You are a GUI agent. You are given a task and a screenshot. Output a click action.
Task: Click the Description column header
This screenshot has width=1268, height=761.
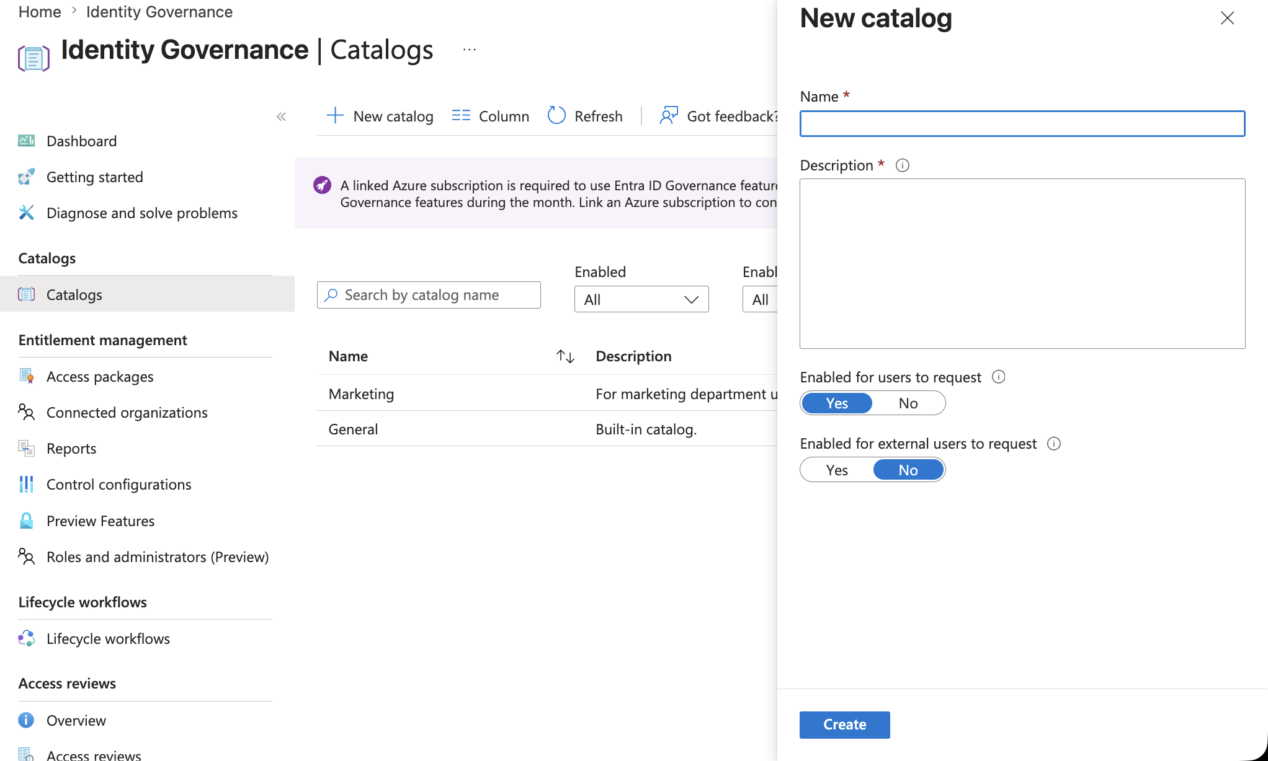click(633, 356)
